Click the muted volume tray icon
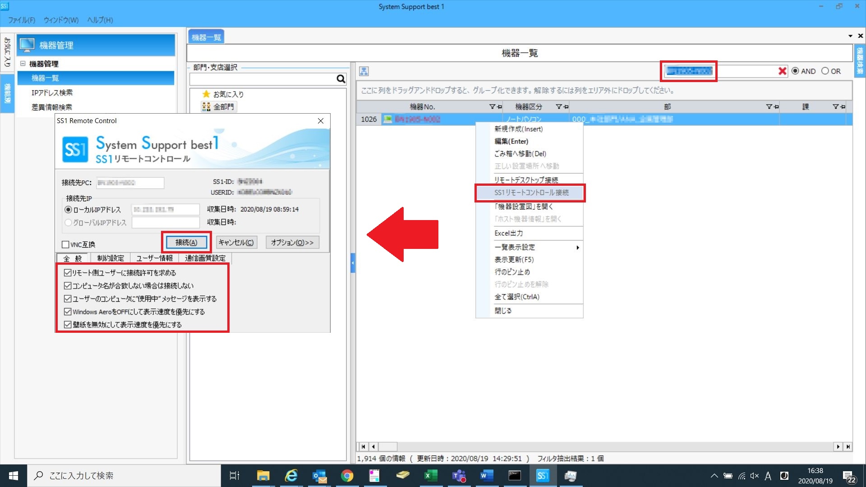This screenshot has height=487, width=866. (754, 476)
